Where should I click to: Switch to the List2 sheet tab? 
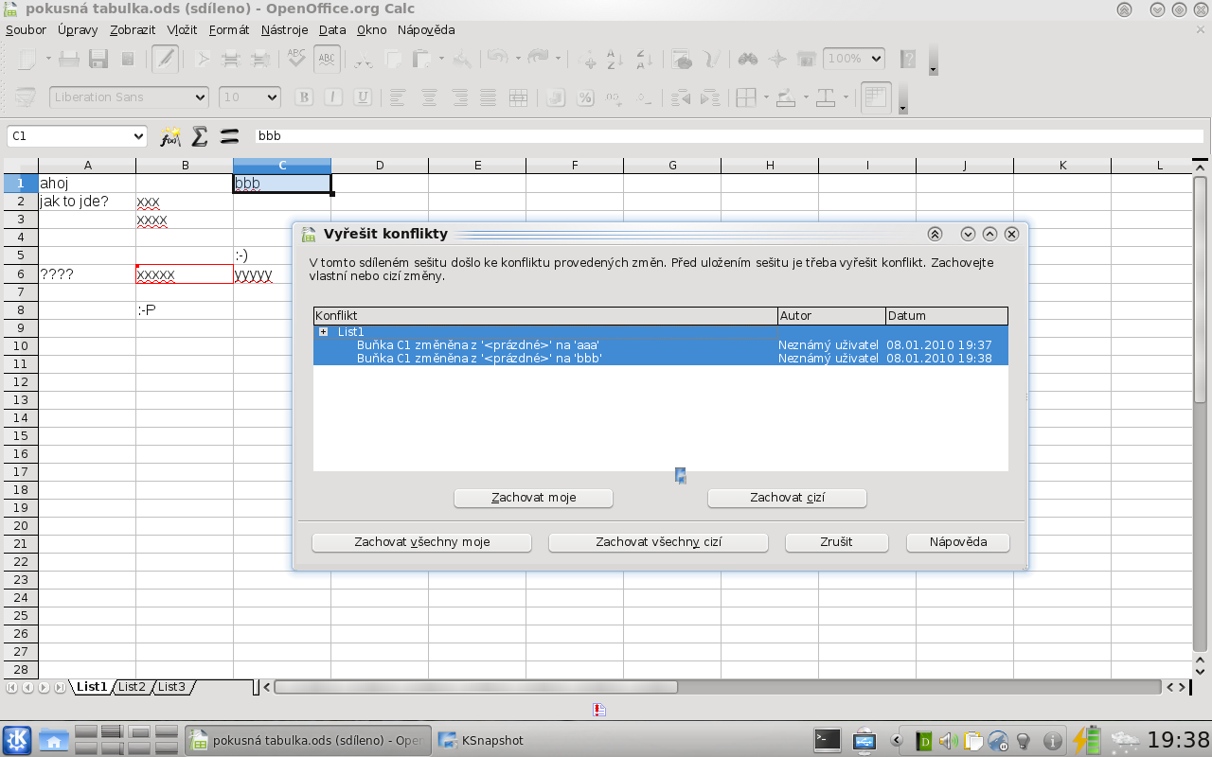(x=132, y=687)
